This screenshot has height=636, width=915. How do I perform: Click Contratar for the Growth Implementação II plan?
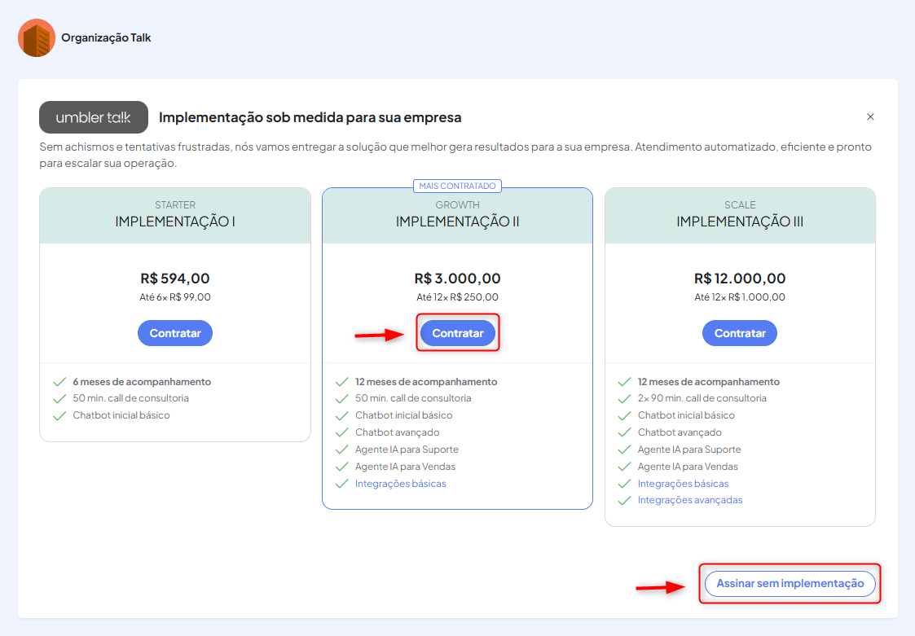(x=457, y=333)
